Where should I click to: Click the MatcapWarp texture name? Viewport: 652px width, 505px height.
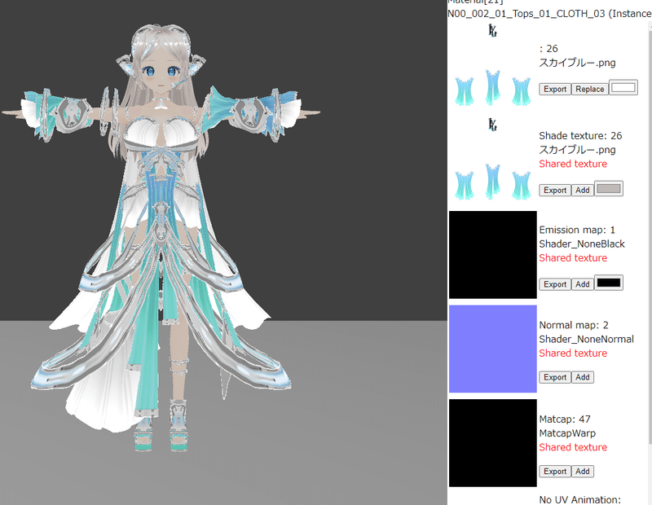pyautogui.click(x=567, y=433)
